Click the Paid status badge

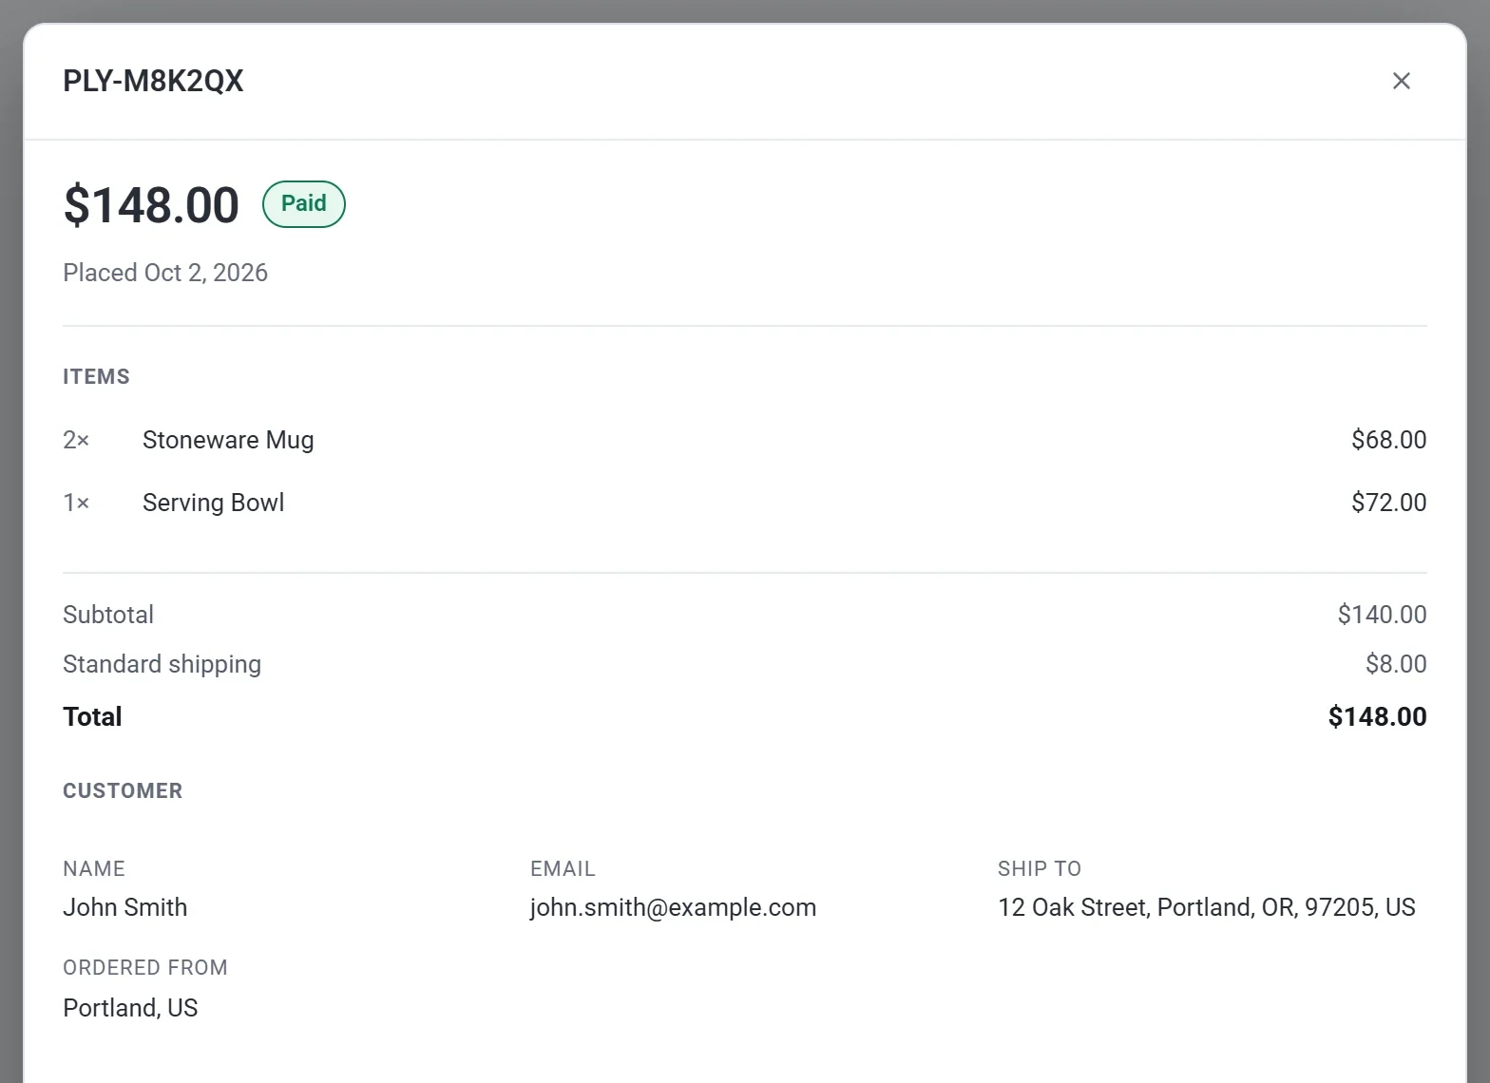304,203
